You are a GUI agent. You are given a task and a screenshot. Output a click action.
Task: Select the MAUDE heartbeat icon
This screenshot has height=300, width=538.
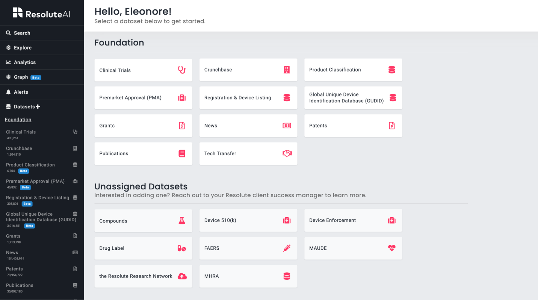[x=391, y=248]
